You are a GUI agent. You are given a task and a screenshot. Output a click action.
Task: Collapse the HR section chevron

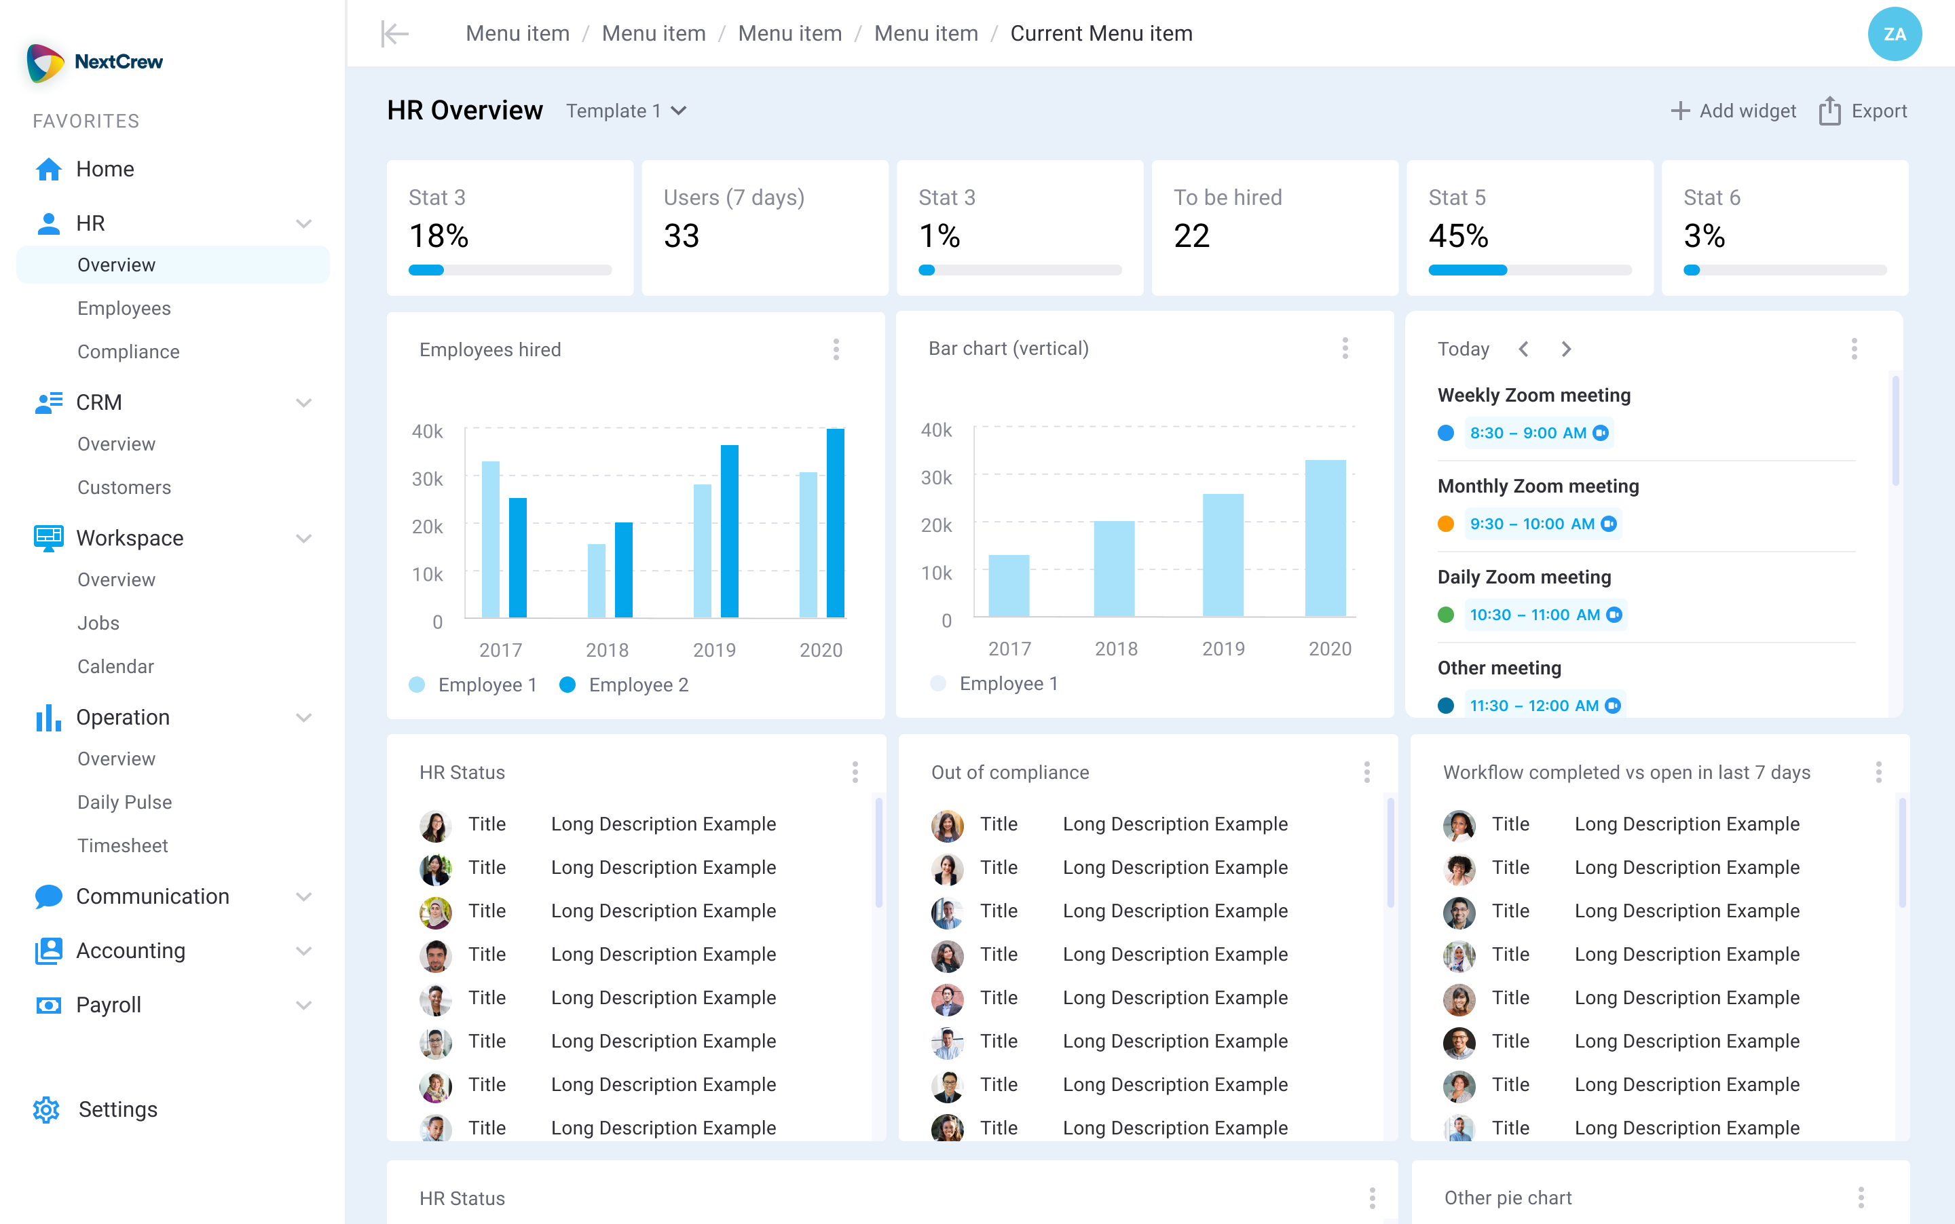(x=303, y=223)
